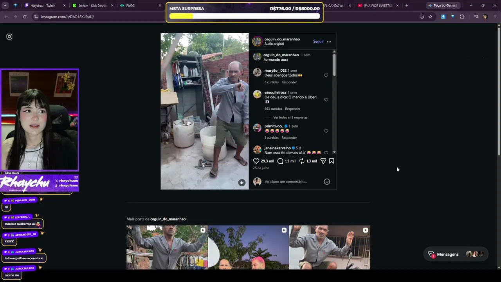Reply to primitivoo_'s comment
This screenshot has width=501, height=282.
(289, 138)
